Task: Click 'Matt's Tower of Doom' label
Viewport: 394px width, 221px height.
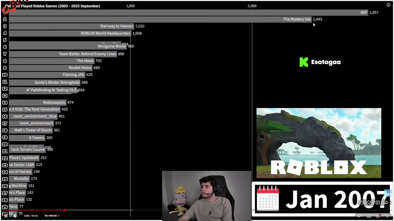Action: point(33,130)
